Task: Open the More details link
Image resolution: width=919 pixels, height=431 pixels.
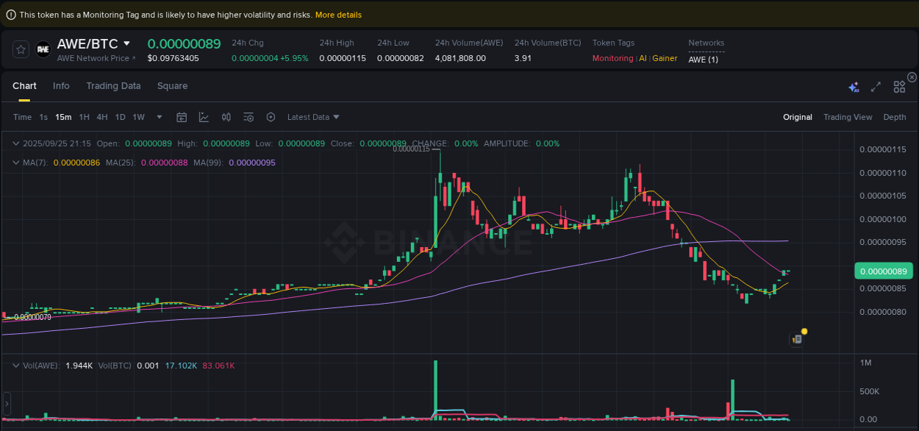Action: coord(337,14)
